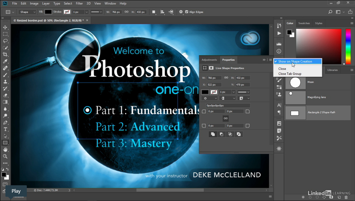Select the Pen tool
Viewport: 355px width, 201px height.
coord(5,122)
